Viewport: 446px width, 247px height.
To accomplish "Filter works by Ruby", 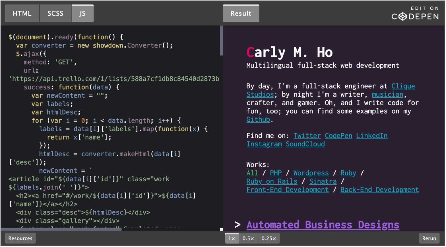I will tap(348, 173).
